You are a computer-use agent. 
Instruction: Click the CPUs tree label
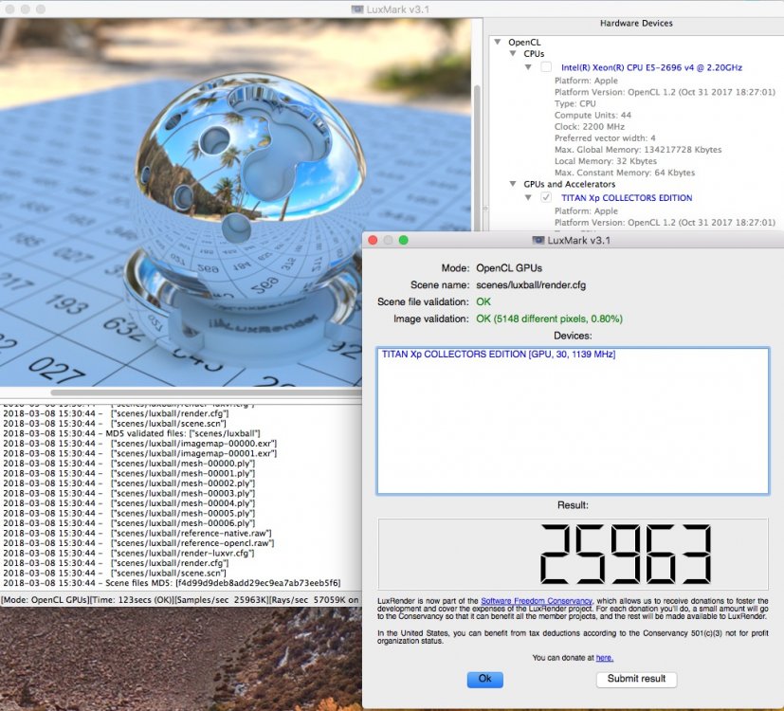coord(534,54)
